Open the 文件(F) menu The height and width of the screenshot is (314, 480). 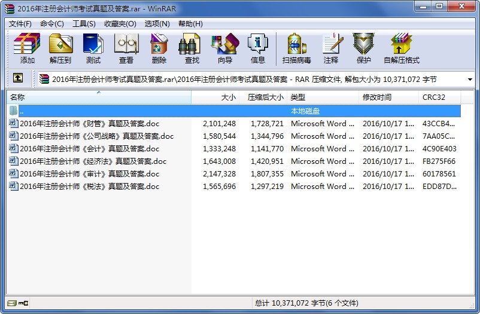[x=20, y=24]
